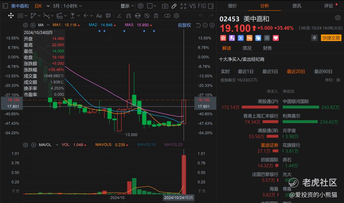Open the 财务 sub-tab
344x203 pixels.
point(268,48)
